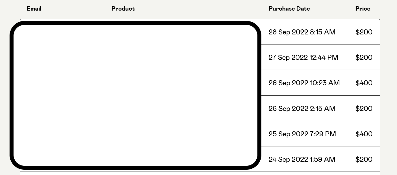Image resolution: width=397 pixels, height=175 pixels.
Task: Click the $200 price for 27 Sep purchase
Action: [x=364, y=57]
